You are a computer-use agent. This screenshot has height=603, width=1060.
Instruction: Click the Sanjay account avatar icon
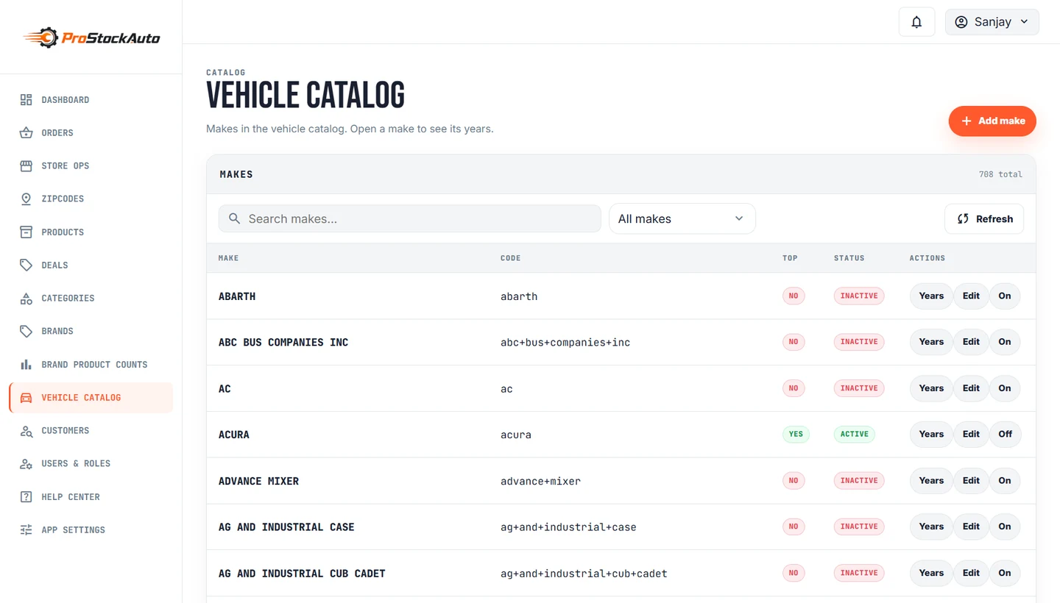[961, 22]
